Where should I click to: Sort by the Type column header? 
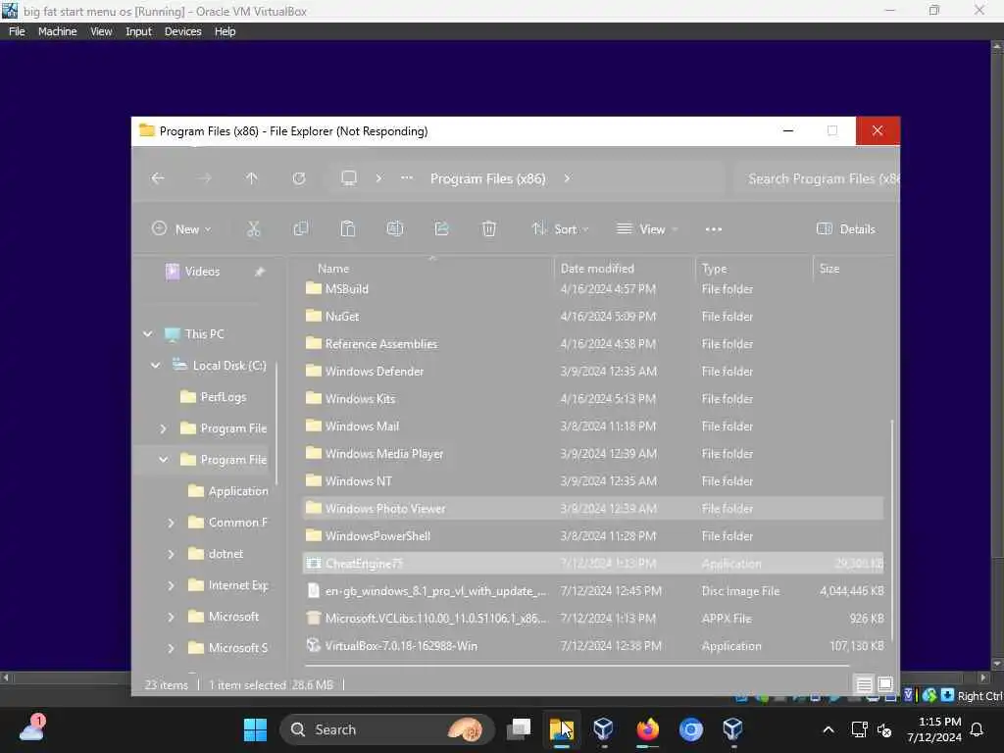[x=715, y=269]
